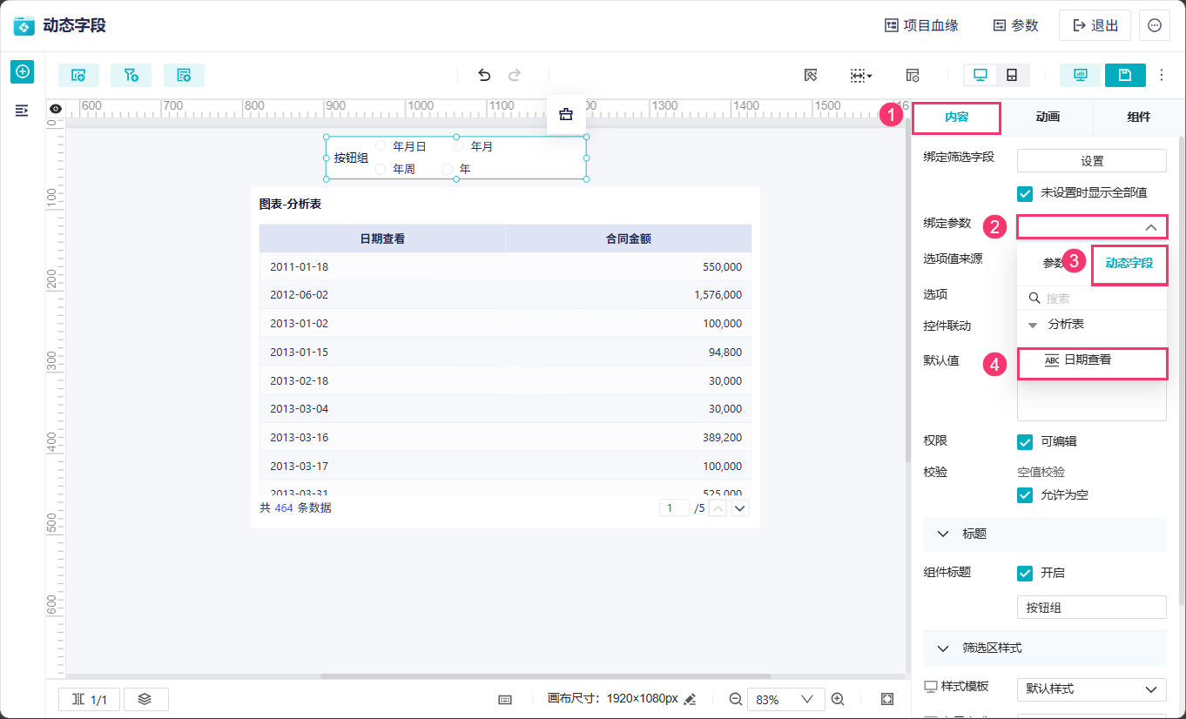The height and width of the screenshot is (719, 1186).
Task: Click the add filter component toolbar icon
Action: point(131,76)
